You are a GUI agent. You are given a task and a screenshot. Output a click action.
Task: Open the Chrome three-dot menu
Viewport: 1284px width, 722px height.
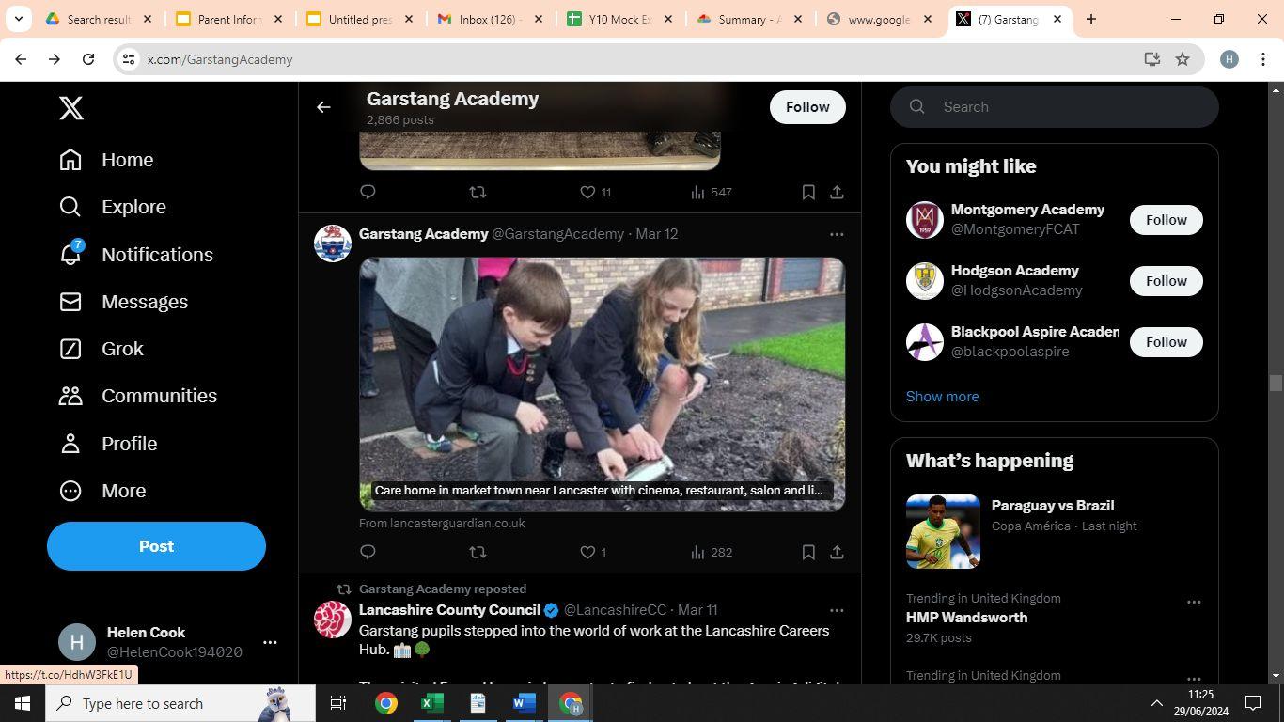(x=1262, y=59)
